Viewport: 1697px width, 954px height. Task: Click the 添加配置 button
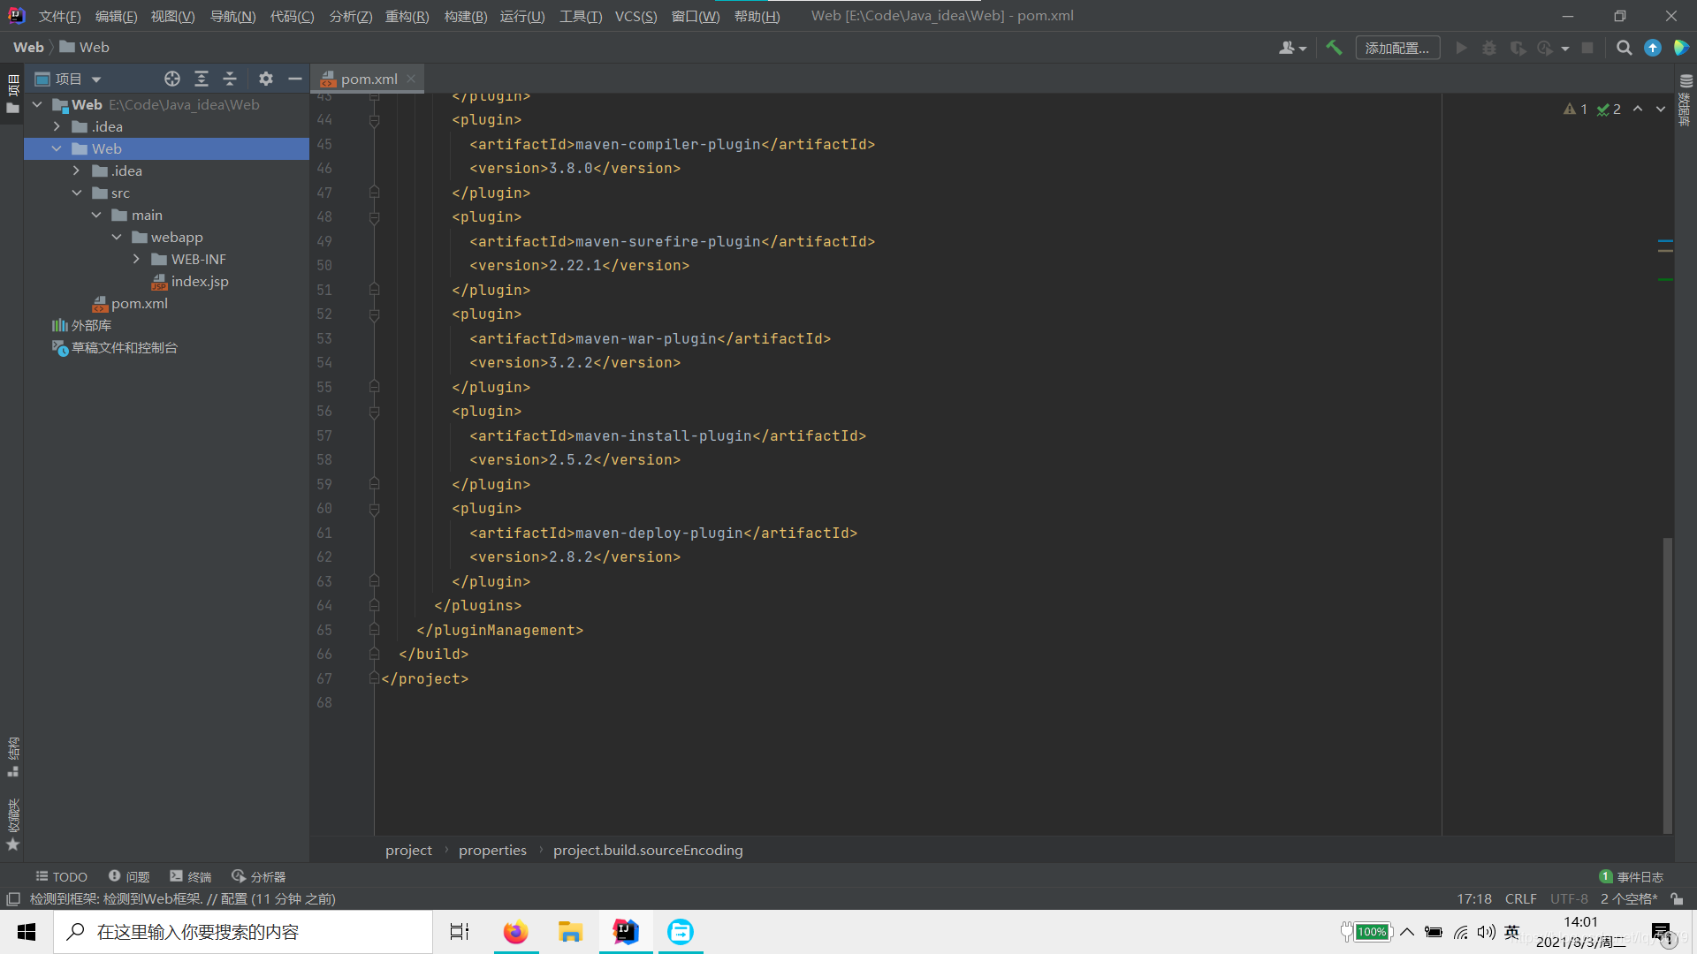click(x=1396, y=48)
